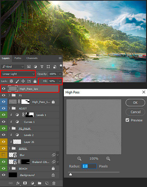Open the Linear Light blend mode dropdown
The height and width of the screenshot is (187, 147).
click(18, 74)
